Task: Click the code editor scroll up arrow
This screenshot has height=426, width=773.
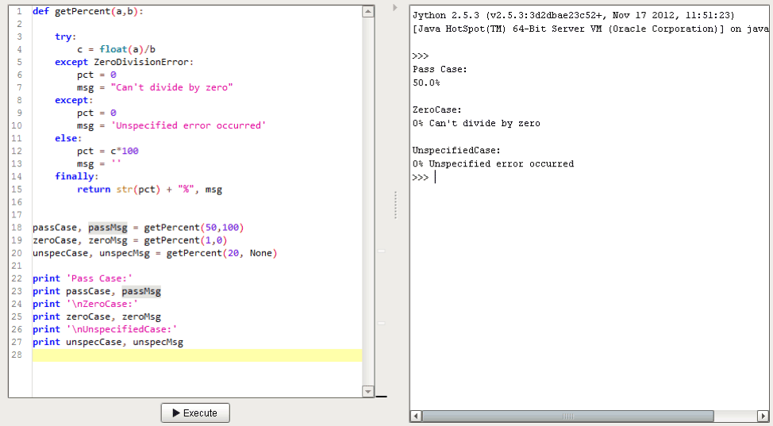Action: (x=367, y=11)
